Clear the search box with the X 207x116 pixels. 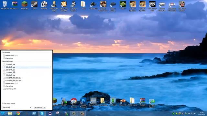point(30,108)
